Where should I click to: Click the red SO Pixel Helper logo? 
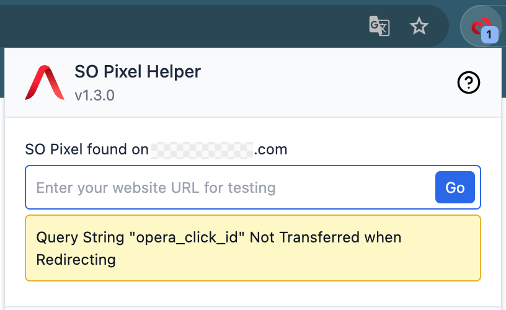(44, 82)
